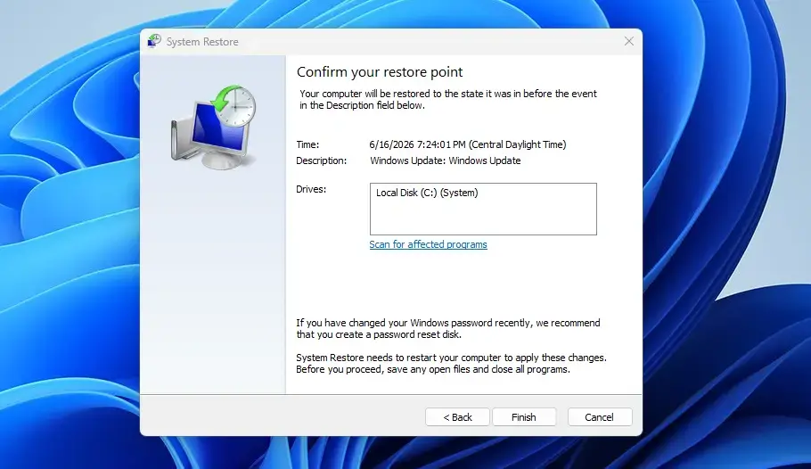Go back with the < Back button
The height and width of the screenshot is (469, 811).
tap(457, 417)
